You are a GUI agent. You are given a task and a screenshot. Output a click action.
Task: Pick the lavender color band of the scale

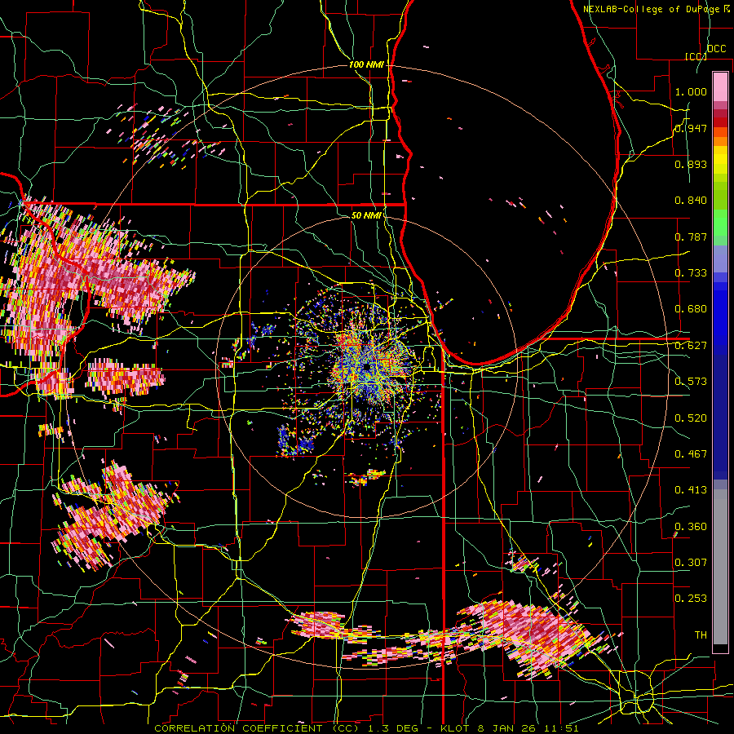pos(720,259)
